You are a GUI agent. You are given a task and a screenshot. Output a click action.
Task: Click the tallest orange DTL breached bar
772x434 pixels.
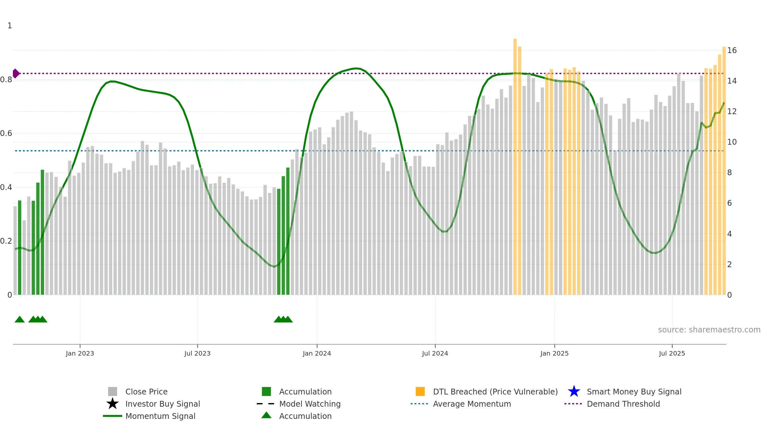click(x=515, y=167)
